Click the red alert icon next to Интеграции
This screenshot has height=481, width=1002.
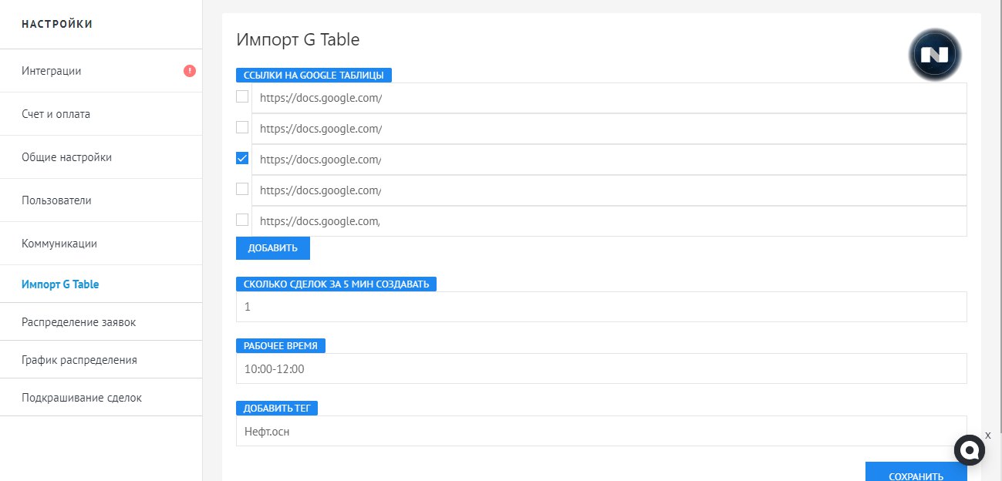click(x=190, y=71)
